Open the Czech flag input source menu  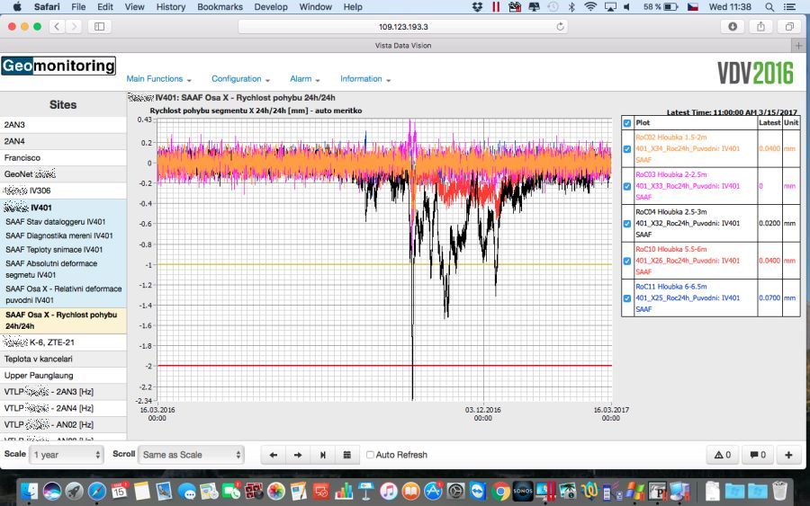click(693, 6)
